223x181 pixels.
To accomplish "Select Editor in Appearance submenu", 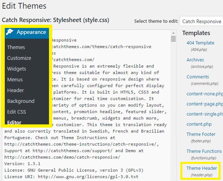I will (14, 122).
